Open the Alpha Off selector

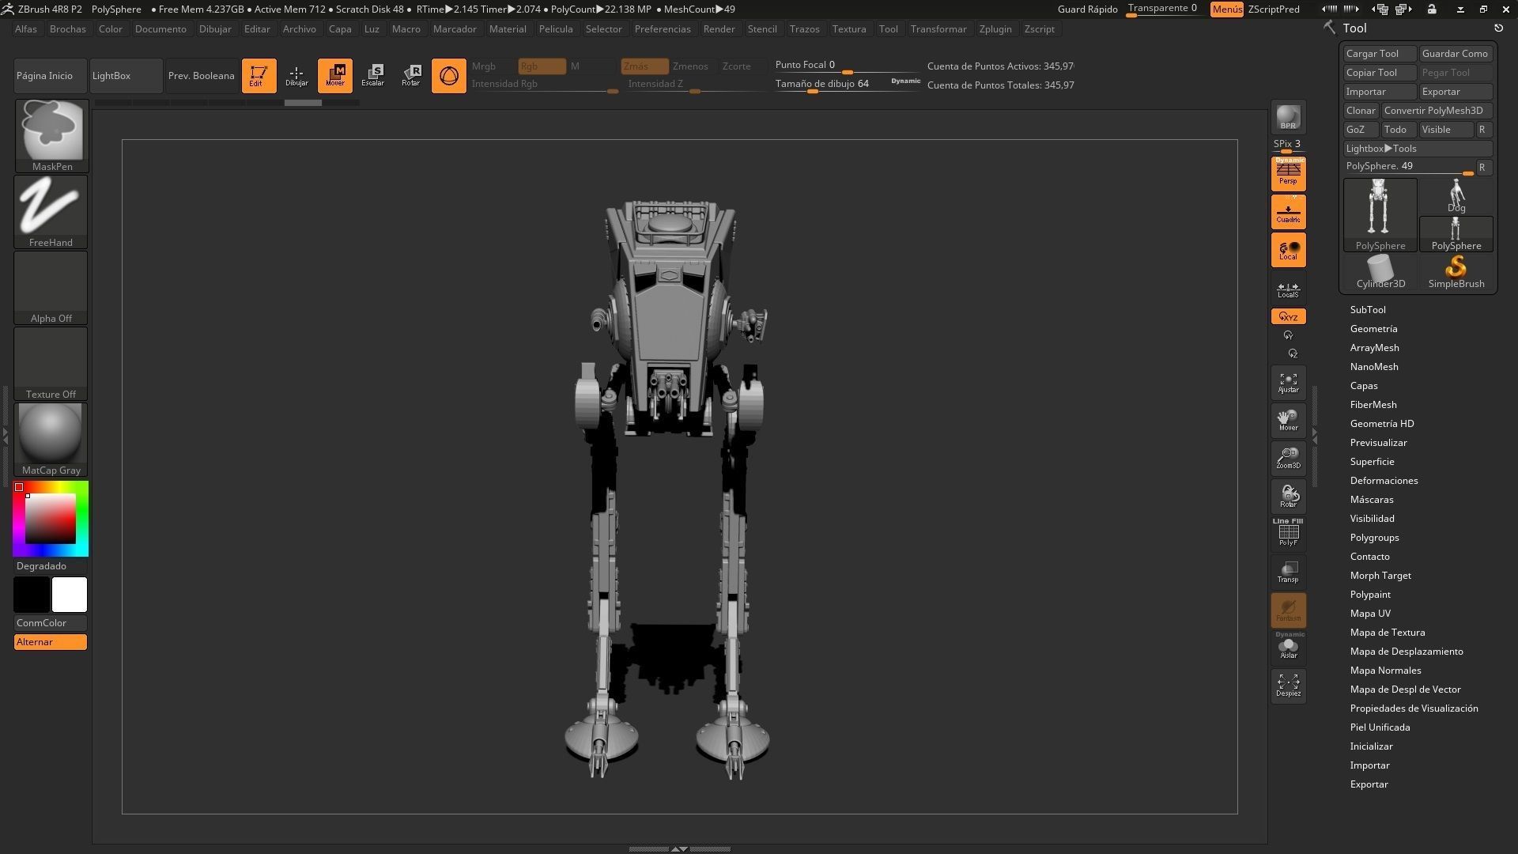51,287
